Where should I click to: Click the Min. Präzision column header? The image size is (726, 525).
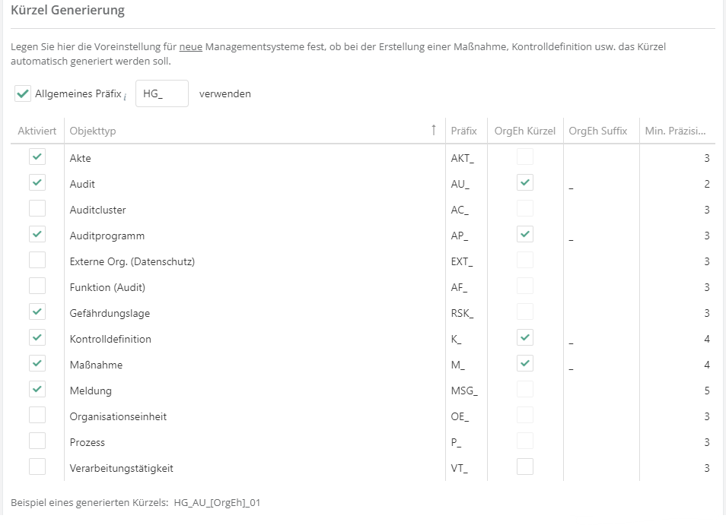coord(674,131)
